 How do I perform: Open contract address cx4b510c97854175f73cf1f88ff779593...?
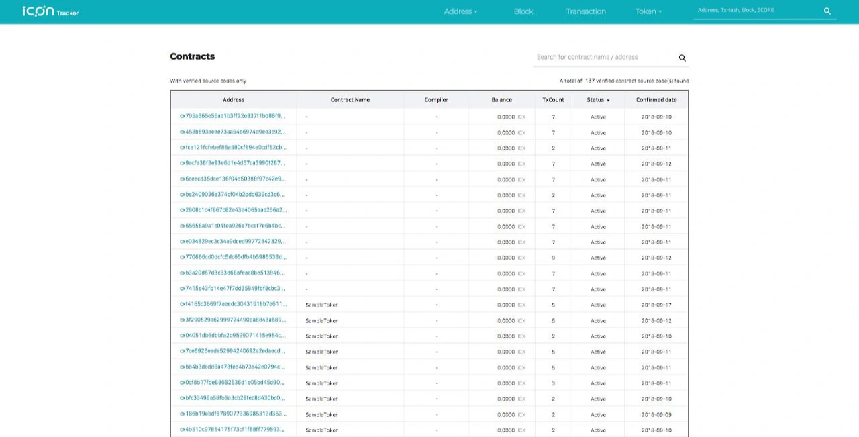point(232,430)
